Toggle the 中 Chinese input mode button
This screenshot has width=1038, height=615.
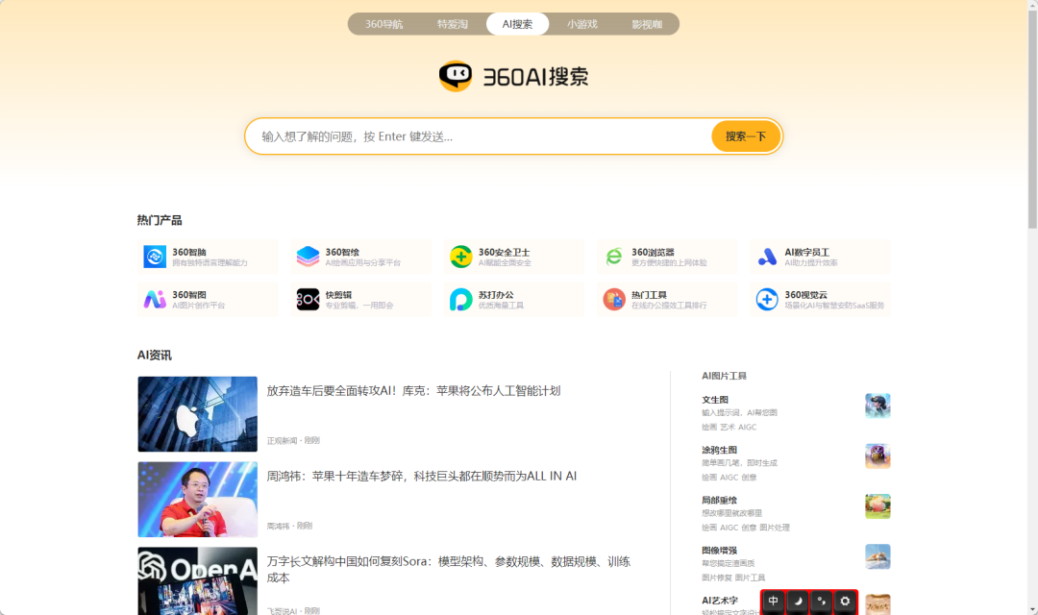pos(774,602)
